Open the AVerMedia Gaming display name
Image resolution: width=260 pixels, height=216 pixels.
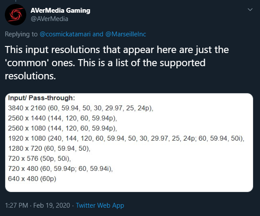(x=60, y=11)
